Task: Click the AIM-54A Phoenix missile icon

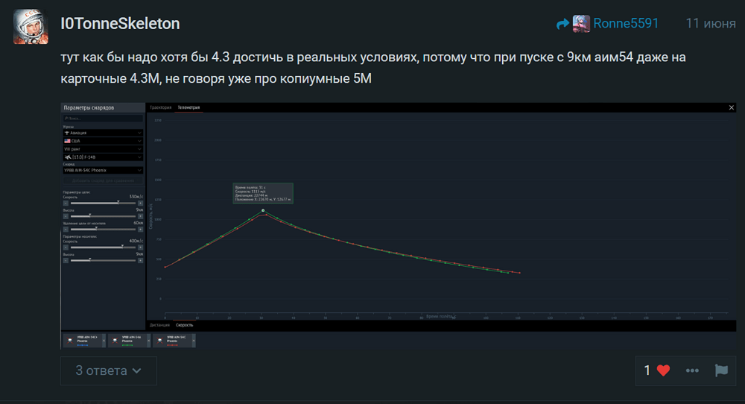Action: tap(115, 341)
